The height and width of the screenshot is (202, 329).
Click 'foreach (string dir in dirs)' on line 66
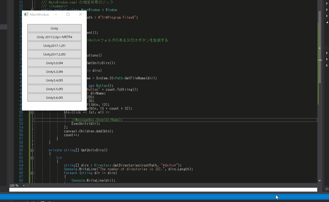(x=90, y=173)
